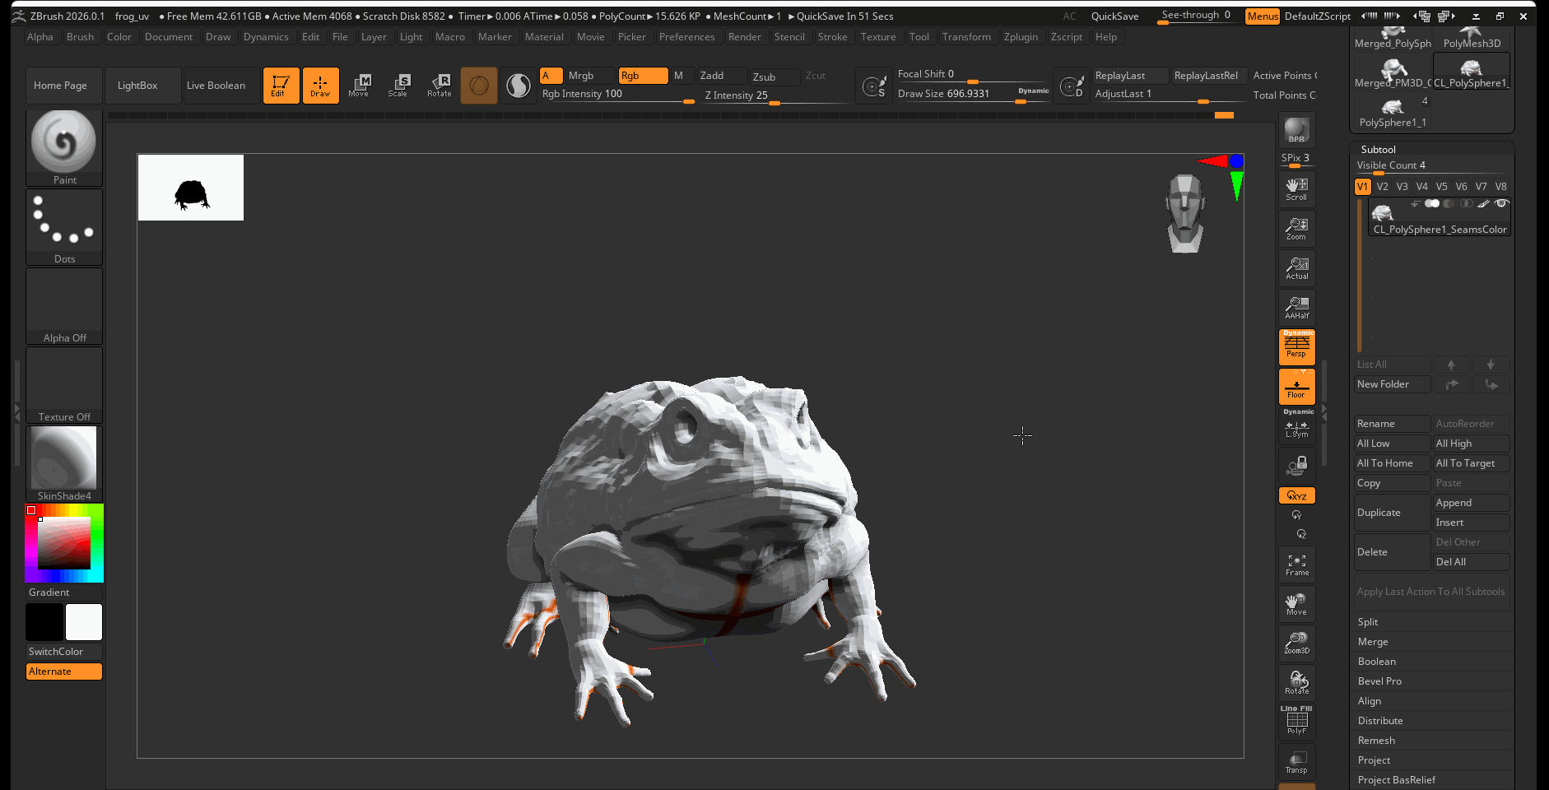The image size is (1549, 790).
Task: Expand the Boolean section
Action: [x=1376, y=662]
